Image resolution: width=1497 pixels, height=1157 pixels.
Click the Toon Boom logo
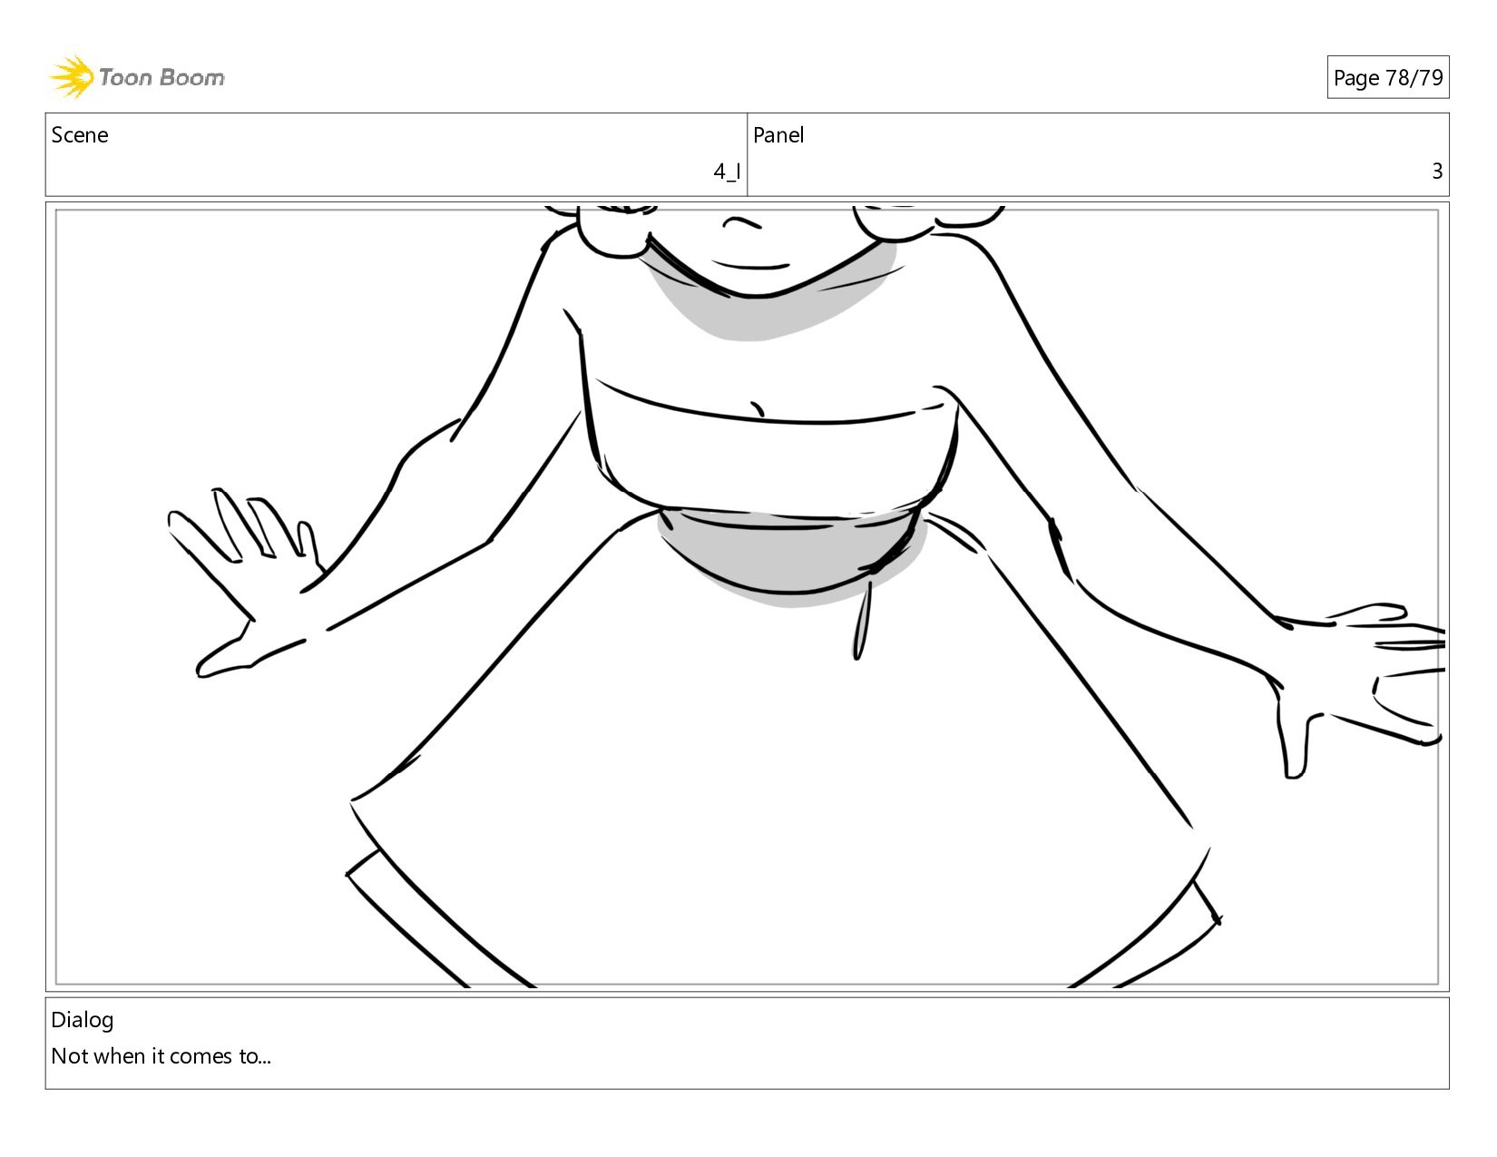136,77
